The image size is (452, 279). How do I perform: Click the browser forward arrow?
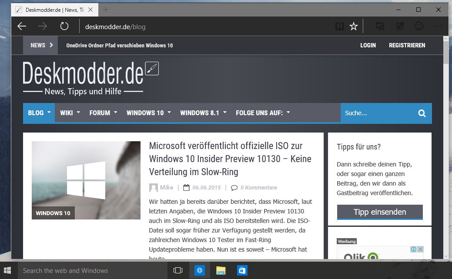pyautogui.click(x=43, y=27)
